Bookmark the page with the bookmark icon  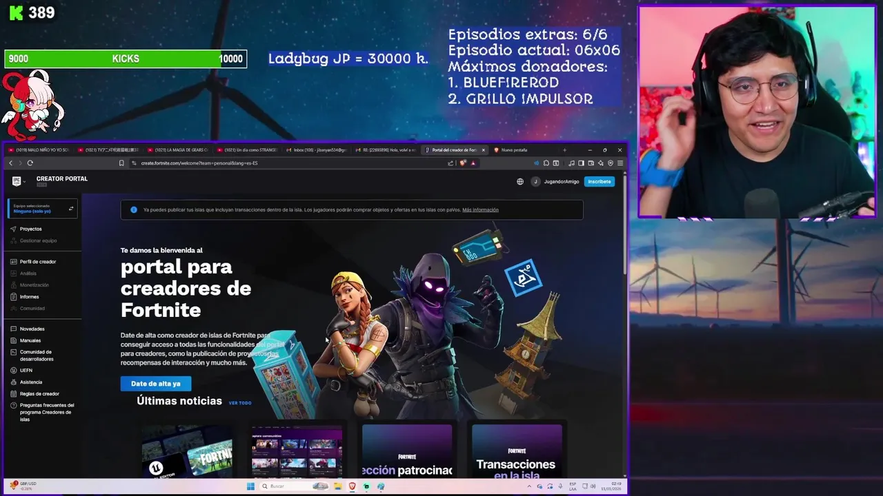[x=121, y=163]
